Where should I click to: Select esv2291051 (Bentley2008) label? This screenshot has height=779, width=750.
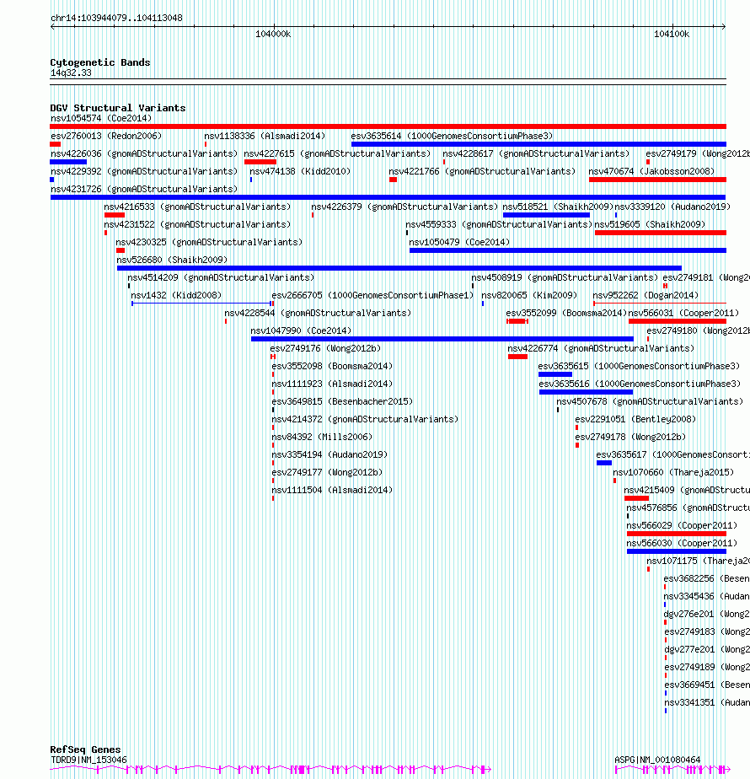click(x=635, y=419)
